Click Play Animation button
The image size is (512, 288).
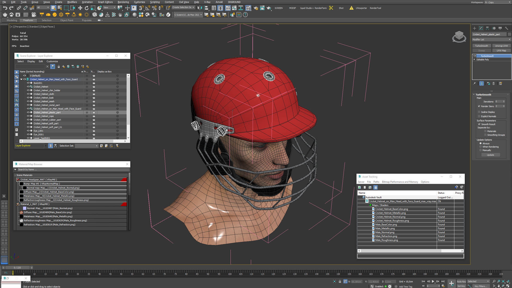tap(433, 281)
